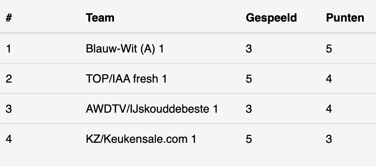Screen dimensions: 376x166
Task: Click AWDTV/IJskouddebeste played value 3
Action: tap(249, 109)
